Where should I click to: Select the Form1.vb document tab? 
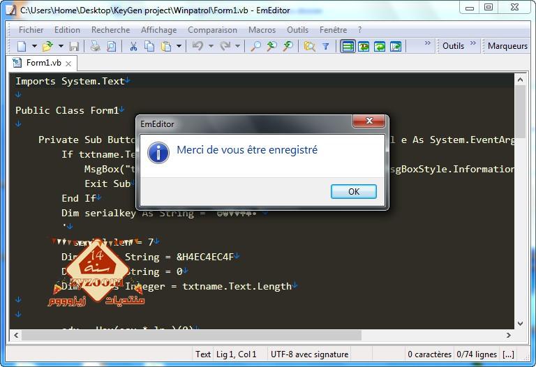pyautogui.click(x=42, y=63)
